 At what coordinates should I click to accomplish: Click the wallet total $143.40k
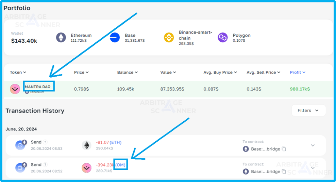[24, 41]
